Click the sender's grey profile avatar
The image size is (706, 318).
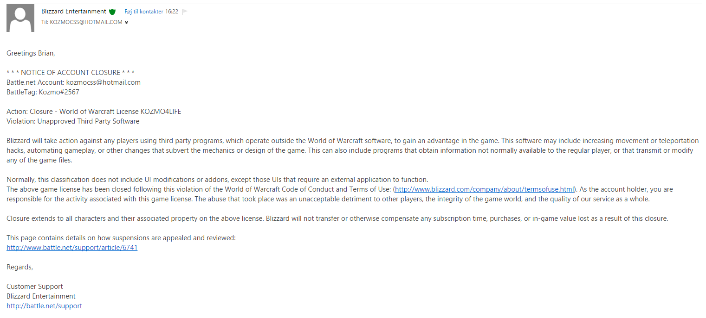pos(20,18)
